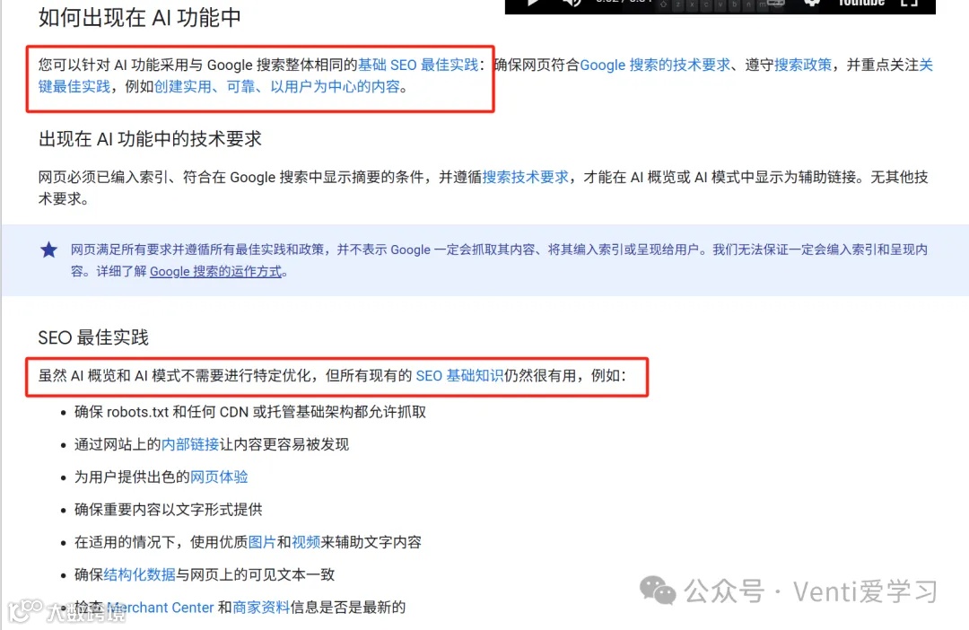Screen dimensions: 969x630
Task: Click the 视频 link in the list
Action: pyautogui.click(x=306, y=542)
